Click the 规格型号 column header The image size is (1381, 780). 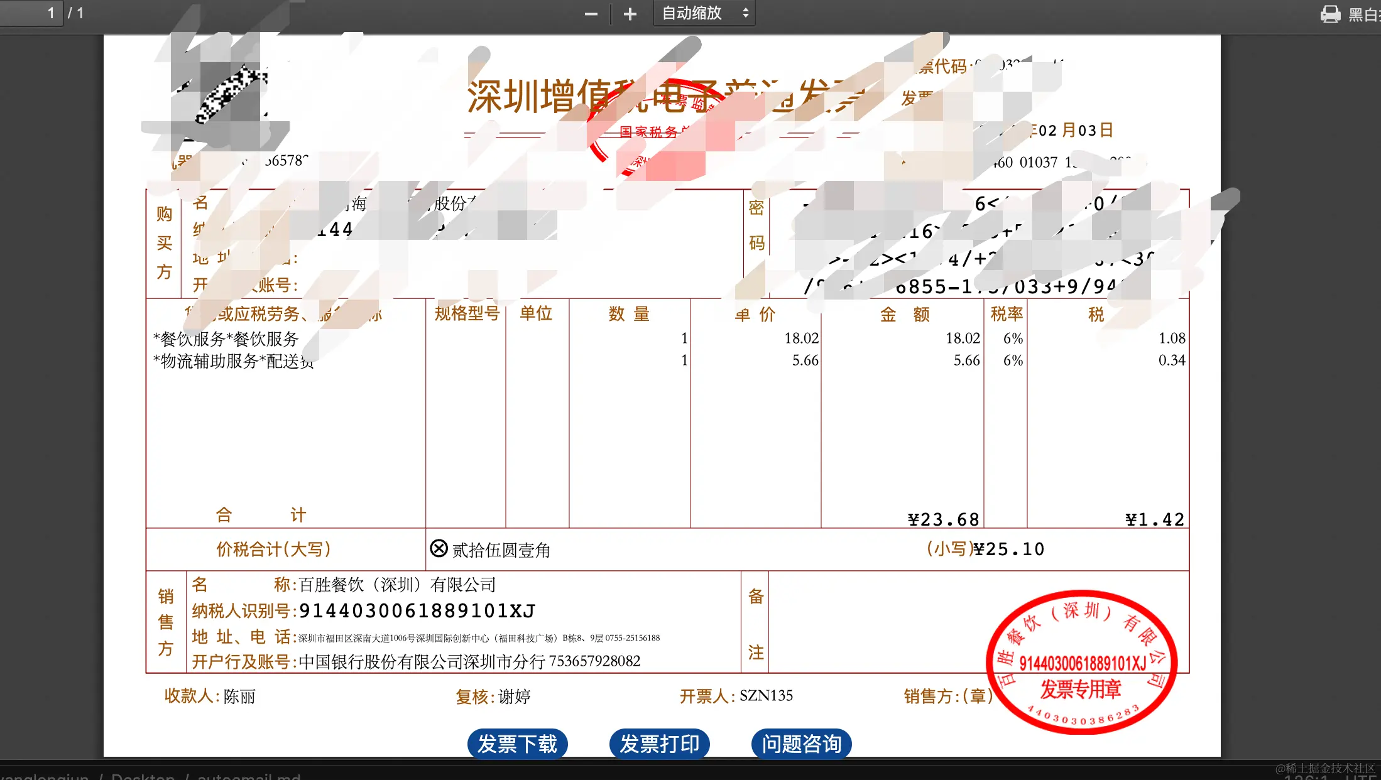point(467,313)
